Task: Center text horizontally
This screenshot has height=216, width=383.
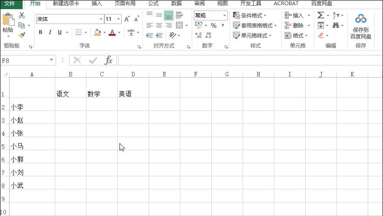Action: tap(159, 25)
